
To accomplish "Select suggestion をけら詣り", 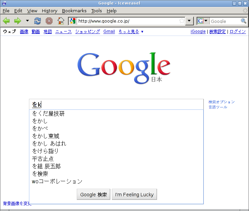I will point(116,151).
